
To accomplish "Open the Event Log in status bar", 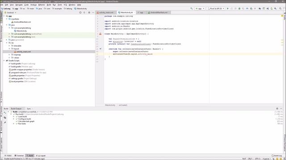I will click(277, 156).
